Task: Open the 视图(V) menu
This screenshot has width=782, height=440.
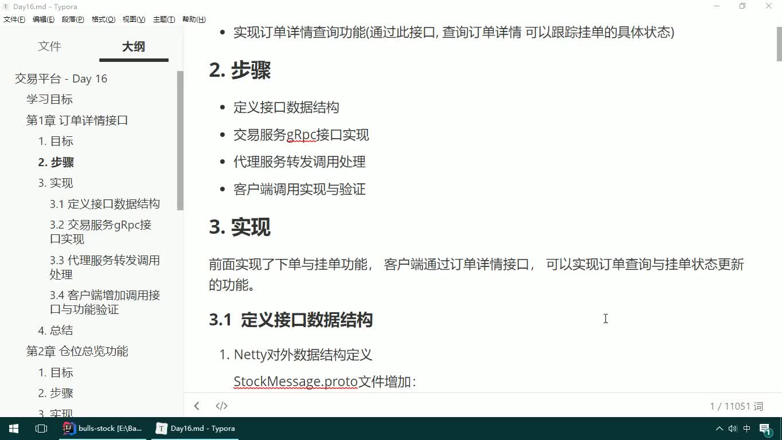Action: [134, 19]
